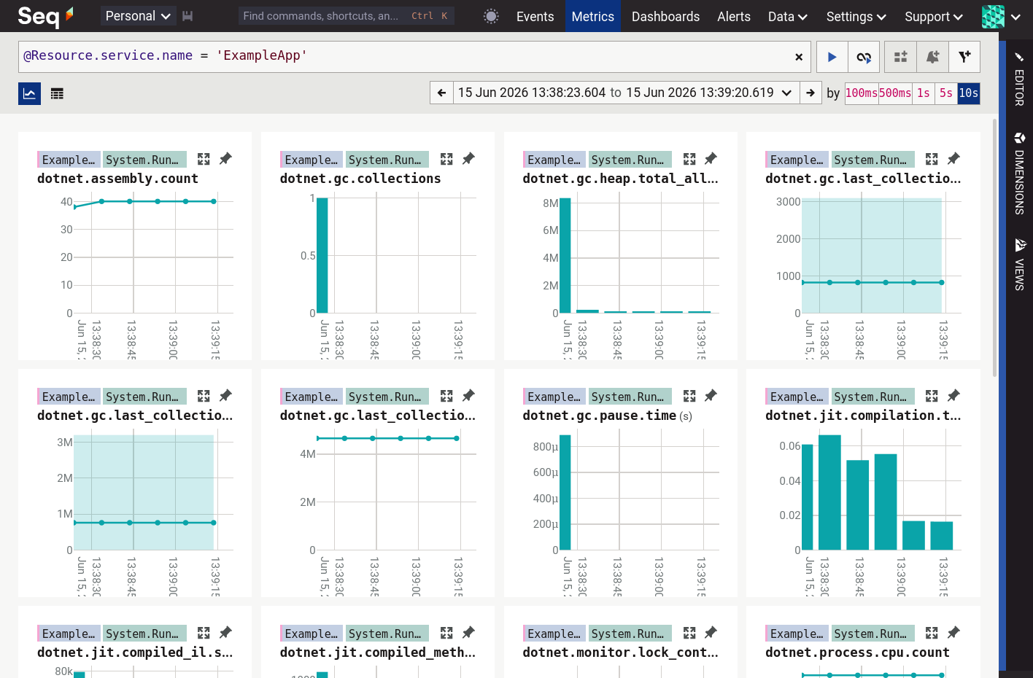Open the Views side panel
Viewport: 1033px width, 678px height.
tap(1019, 264)
